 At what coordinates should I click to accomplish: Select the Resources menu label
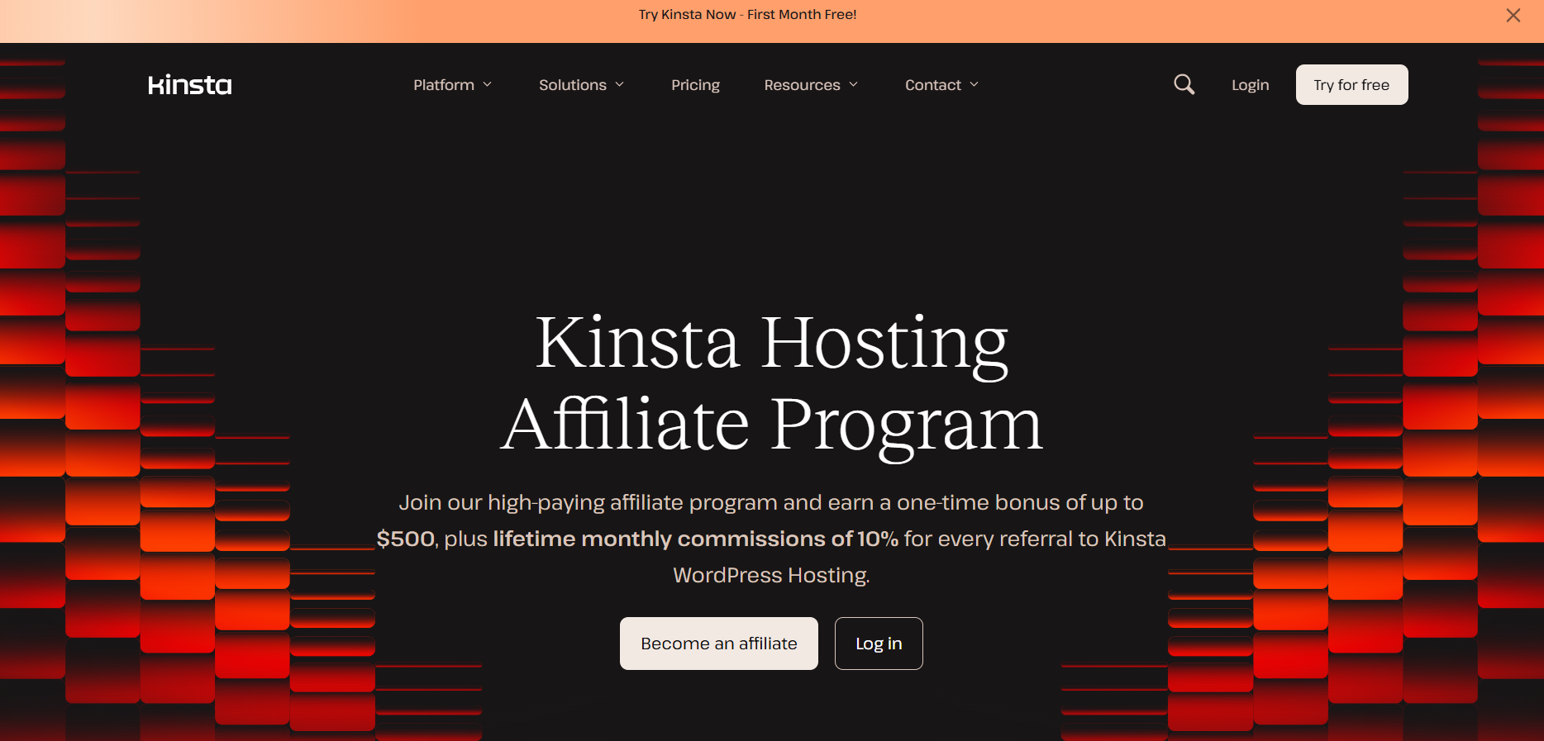802,85
